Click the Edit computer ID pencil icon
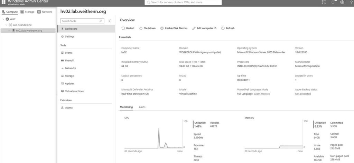The height and width of the screenshot is (163, 354). coord(194,28)
